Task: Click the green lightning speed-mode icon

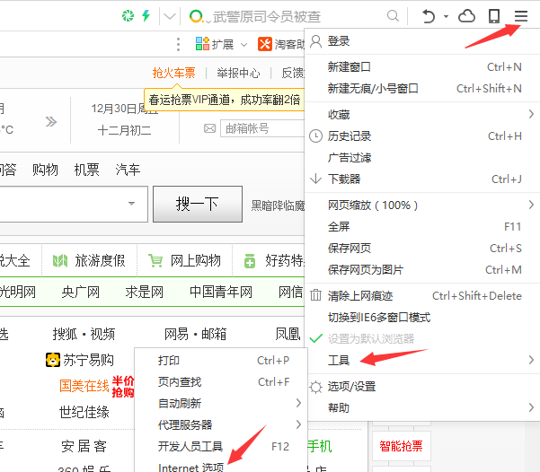Action: pos(146,15)
